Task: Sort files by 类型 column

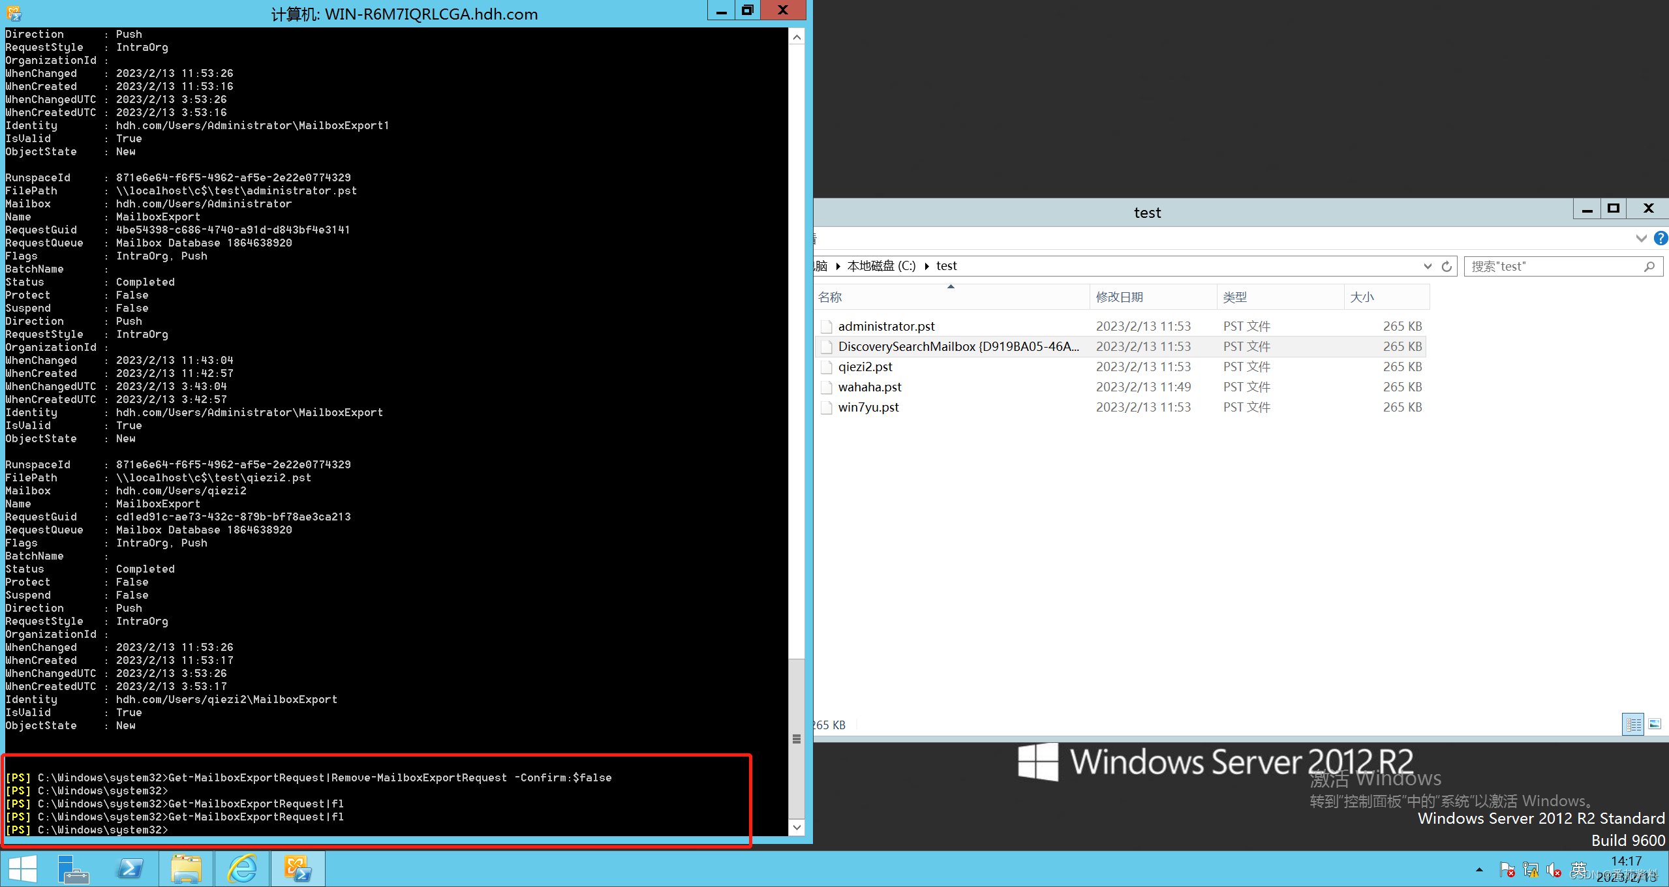Action: tap(1280, 297)
